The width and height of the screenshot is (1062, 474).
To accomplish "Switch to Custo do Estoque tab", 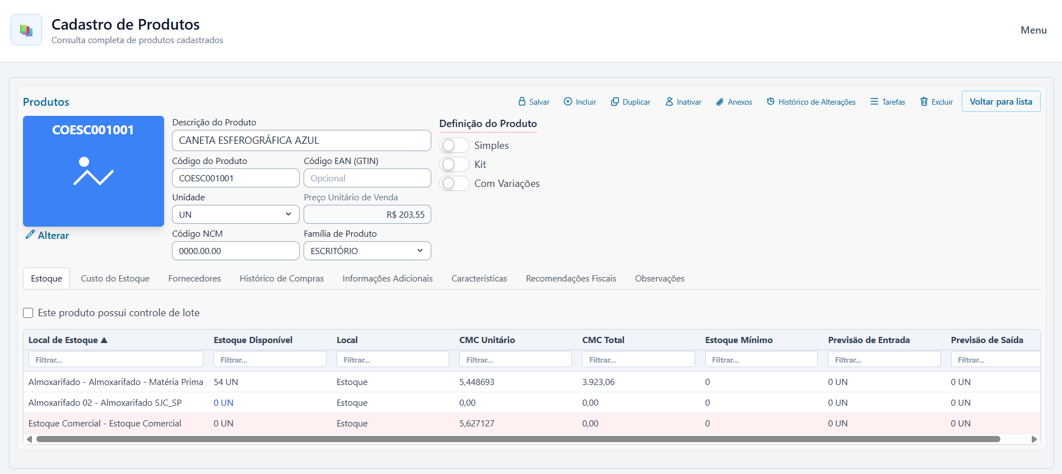I will pos(115,279).
